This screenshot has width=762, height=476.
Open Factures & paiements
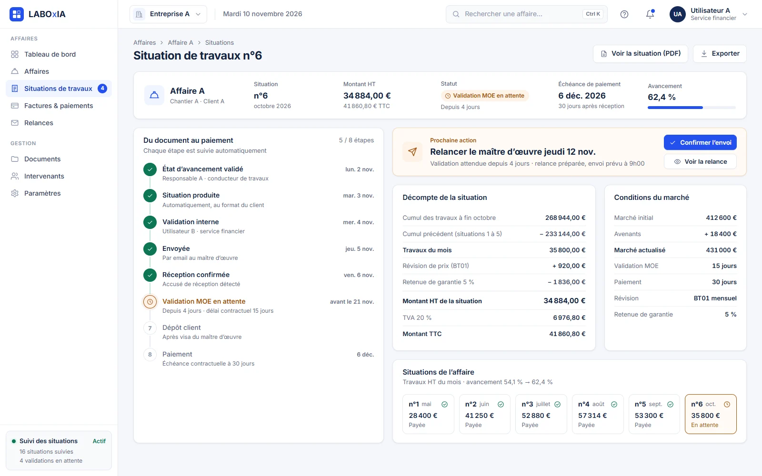pyautogui.click(x=59, y=106)
